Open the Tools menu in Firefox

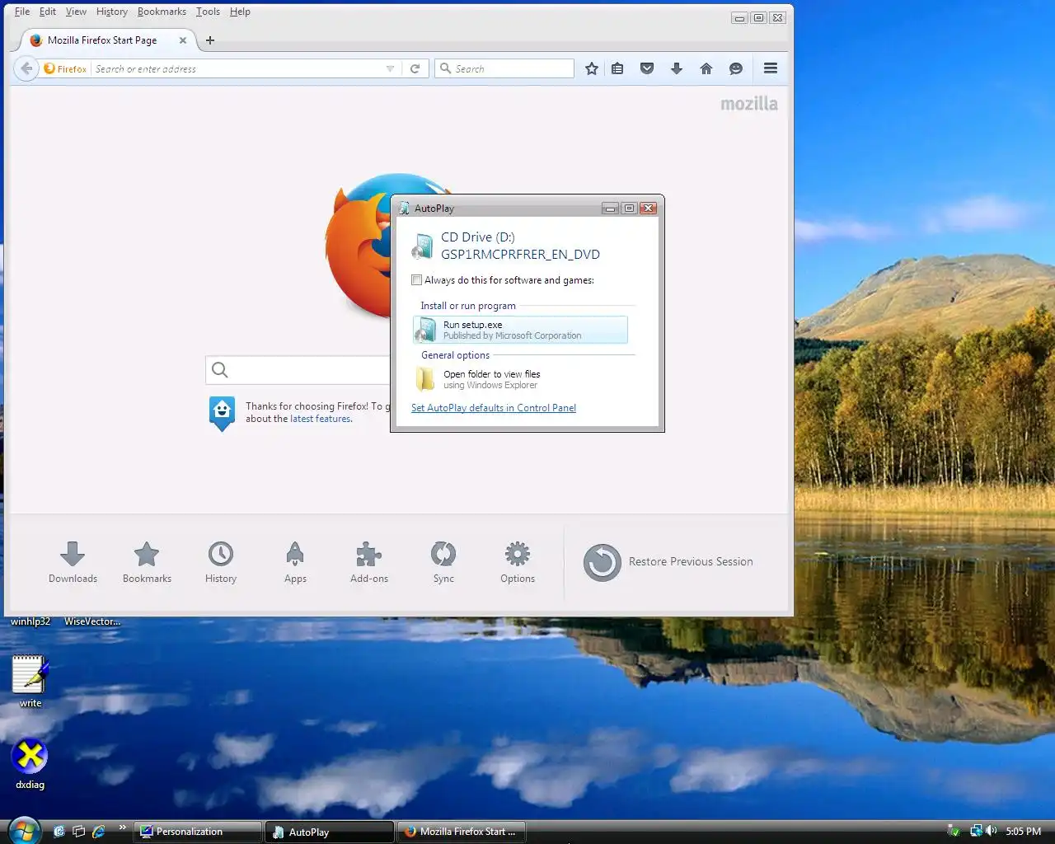click(x=208, y=12)
